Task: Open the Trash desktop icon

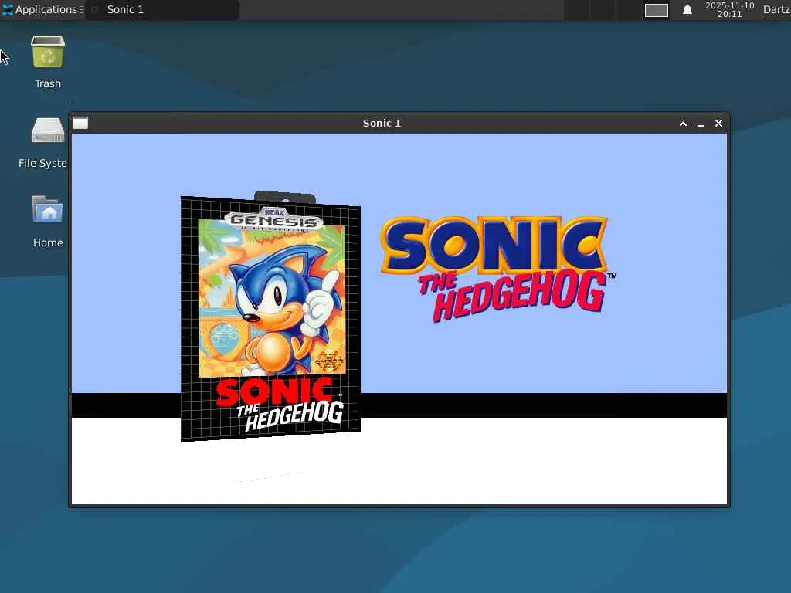Action: coord(48,53)
